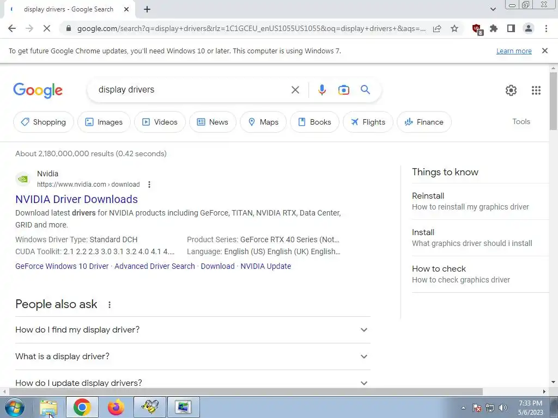Open Chrome profile avatar
Image resolution: width=558 pixels, height=418 pixels.
529,28
